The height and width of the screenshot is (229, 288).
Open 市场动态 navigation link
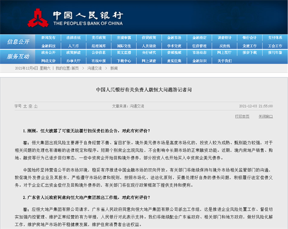[x=199, y=52]
